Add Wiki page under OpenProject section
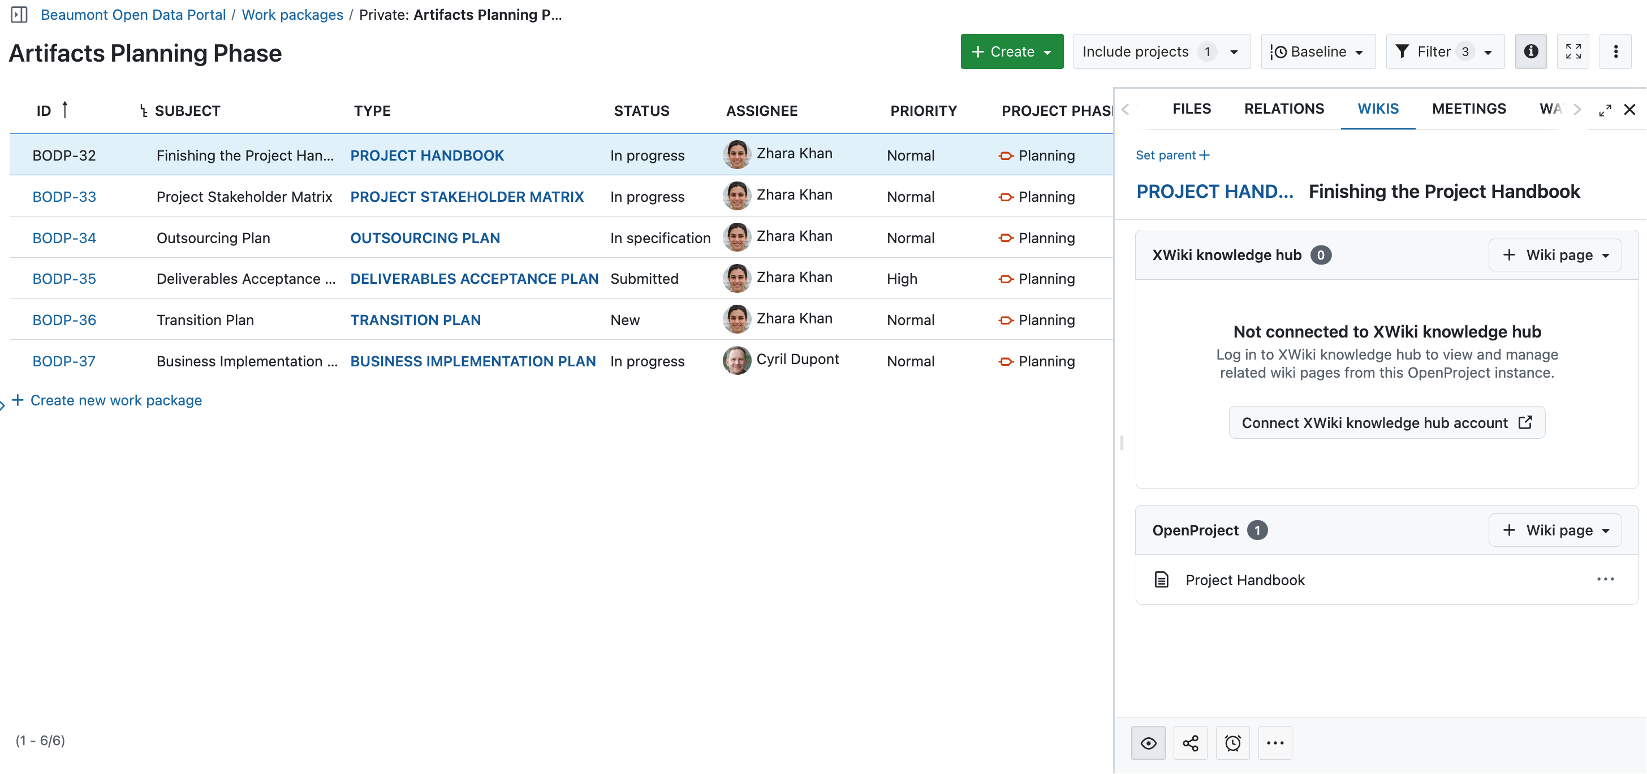The width and height of the screenshot is (1647, 774). (1554, 530)
